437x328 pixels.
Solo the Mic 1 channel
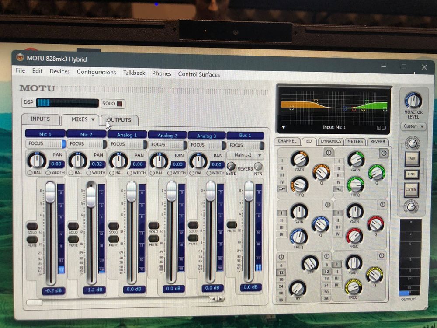point(31,226)
